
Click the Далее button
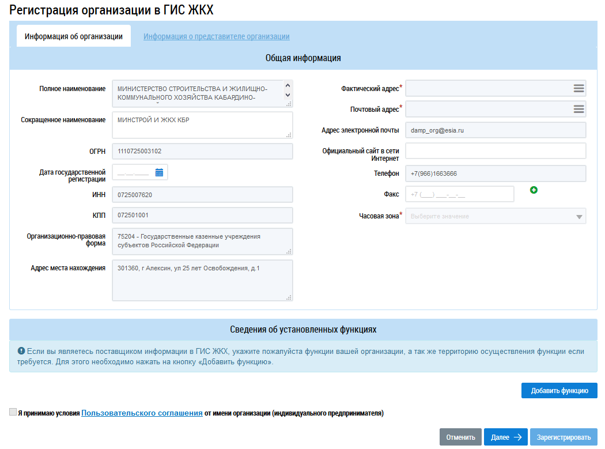point(505,437)
